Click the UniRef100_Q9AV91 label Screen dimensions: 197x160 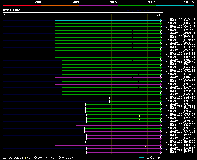pos(180,91)
